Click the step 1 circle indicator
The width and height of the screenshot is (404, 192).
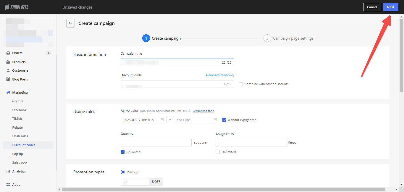point(146,38)
